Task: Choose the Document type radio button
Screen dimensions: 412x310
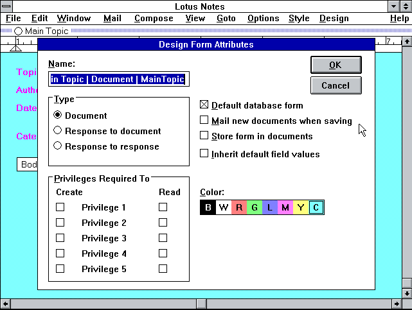Action: click(58, 116)
